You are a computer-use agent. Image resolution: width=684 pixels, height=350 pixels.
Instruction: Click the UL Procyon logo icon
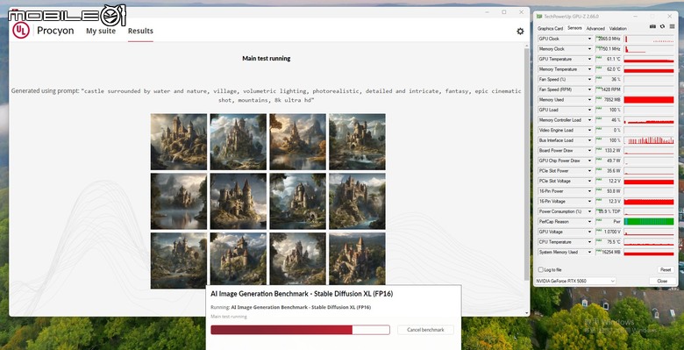21,30
